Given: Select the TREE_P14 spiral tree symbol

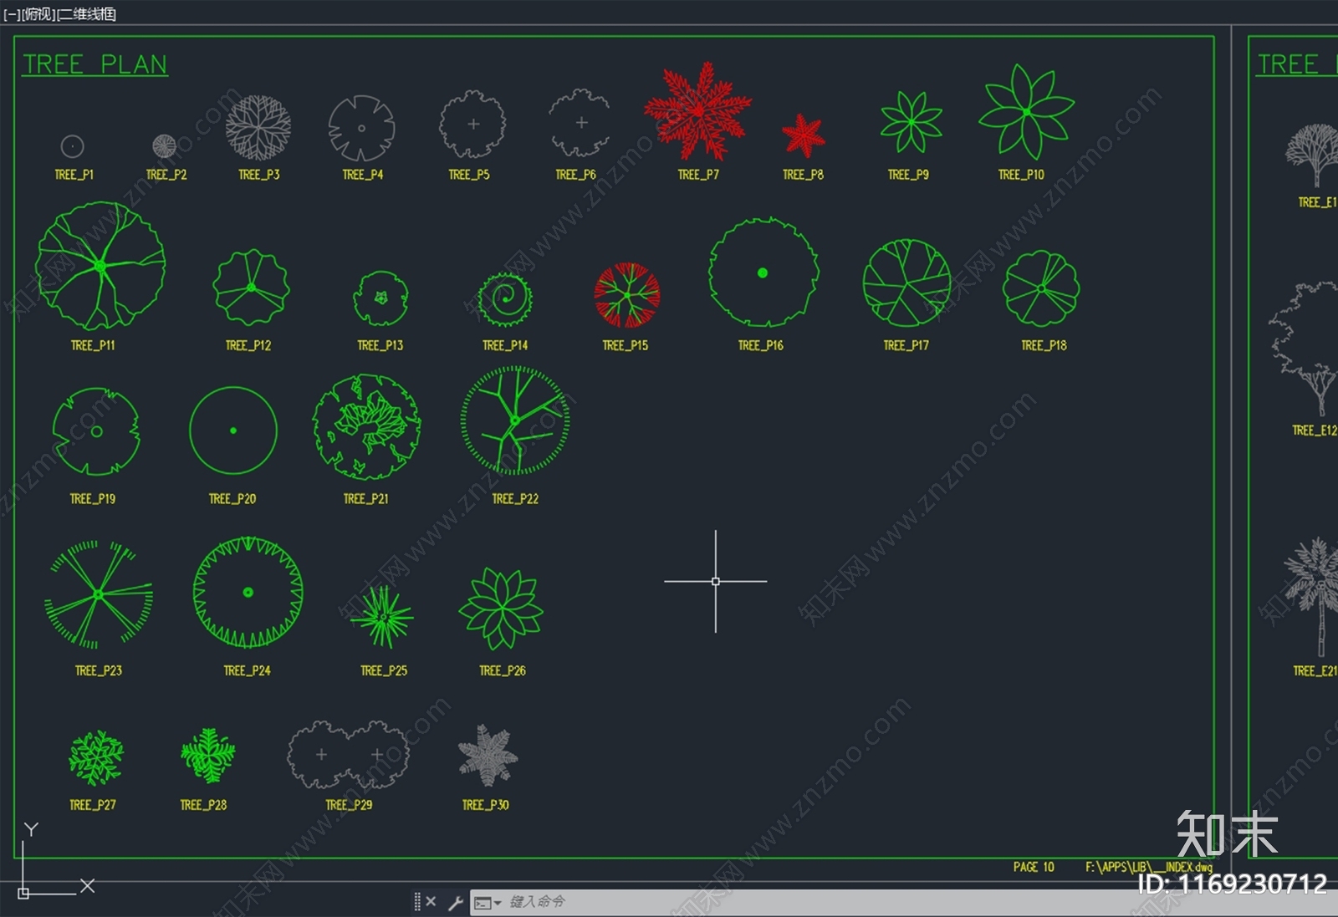Looking at the screenshot, I should click(505, 299).
